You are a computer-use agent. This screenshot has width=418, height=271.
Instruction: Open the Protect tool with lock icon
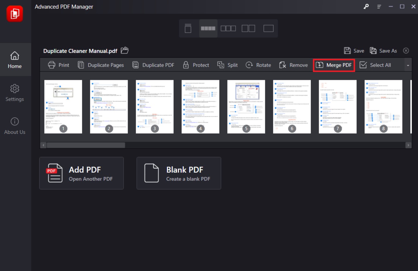coord(196,65)
